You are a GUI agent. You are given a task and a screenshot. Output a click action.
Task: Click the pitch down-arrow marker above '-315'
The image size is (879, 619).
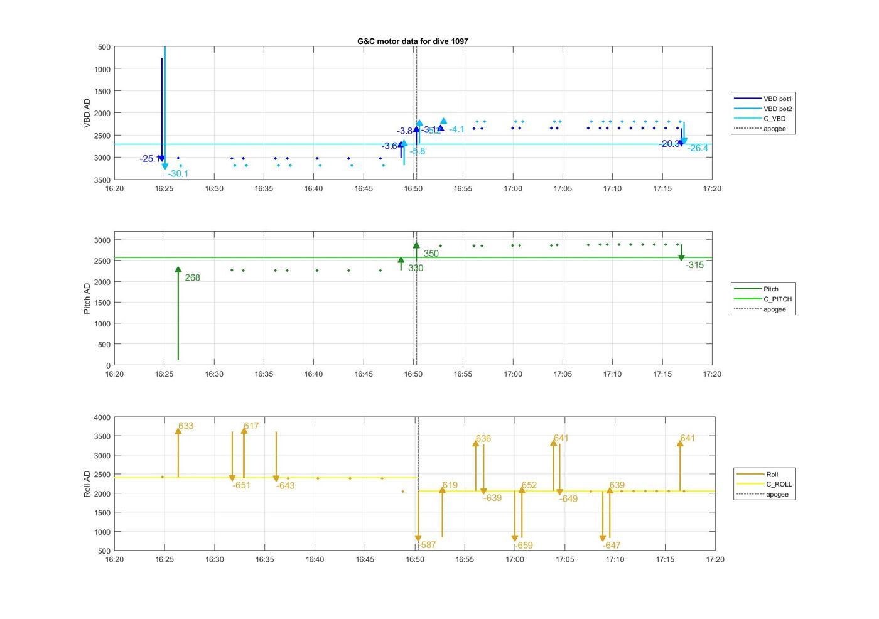click(x=681, y=258)
